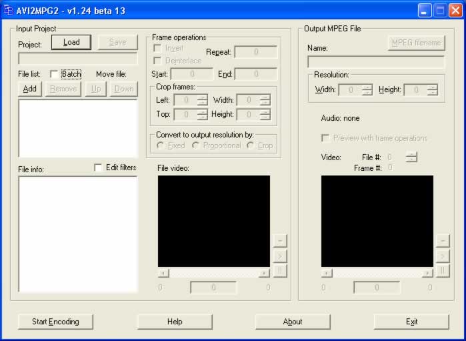
Task: Enable the Batch checkbox
Action: pyautogui.click(x=54, y=74)
